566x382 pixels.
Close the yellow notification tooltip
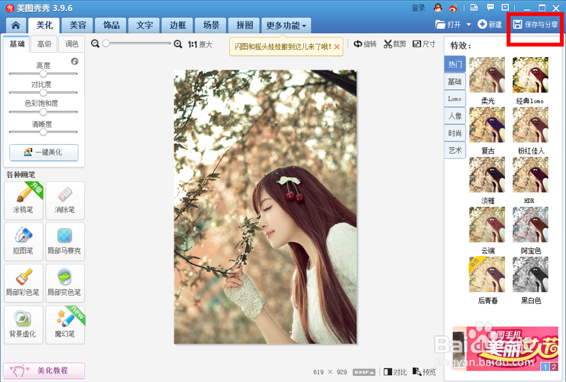(x=337, y=47)
